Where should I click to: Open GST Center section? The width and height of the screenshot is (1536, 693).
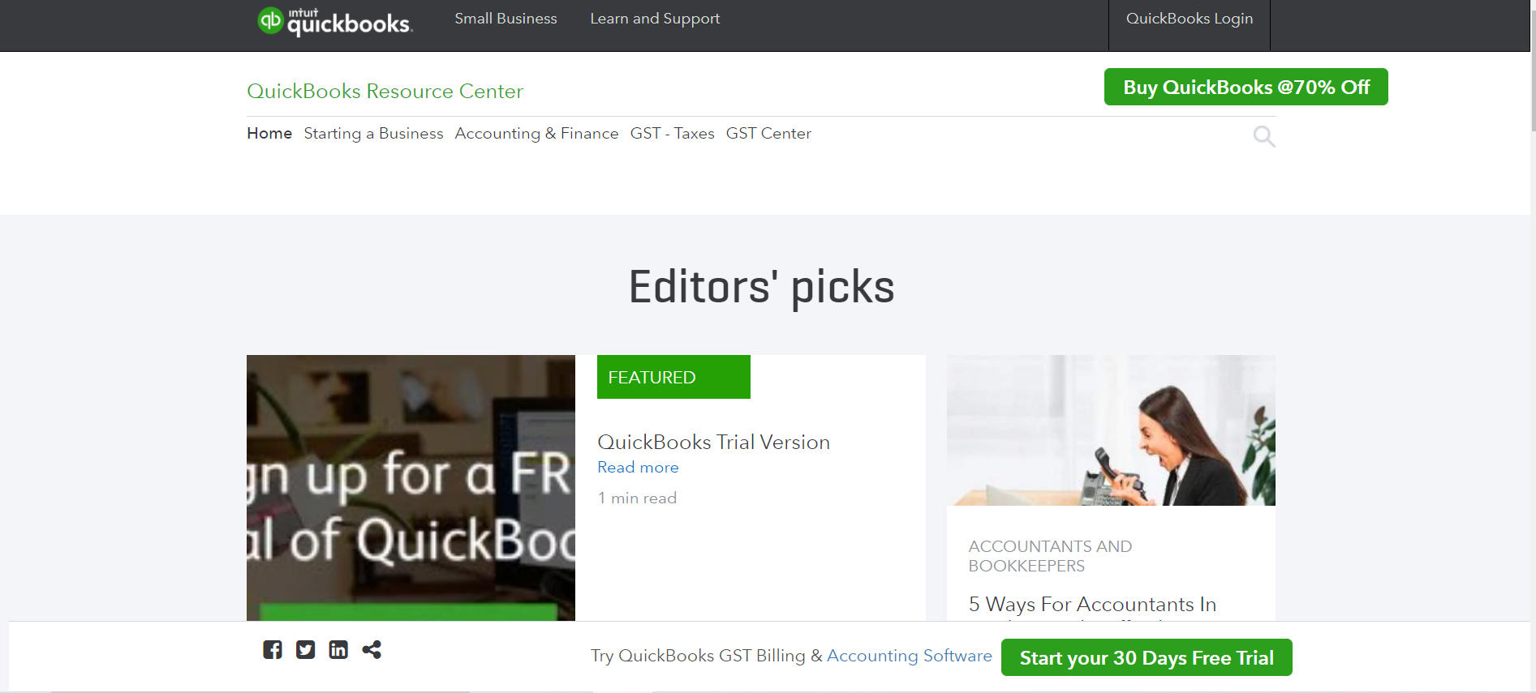tap(768, 133)
